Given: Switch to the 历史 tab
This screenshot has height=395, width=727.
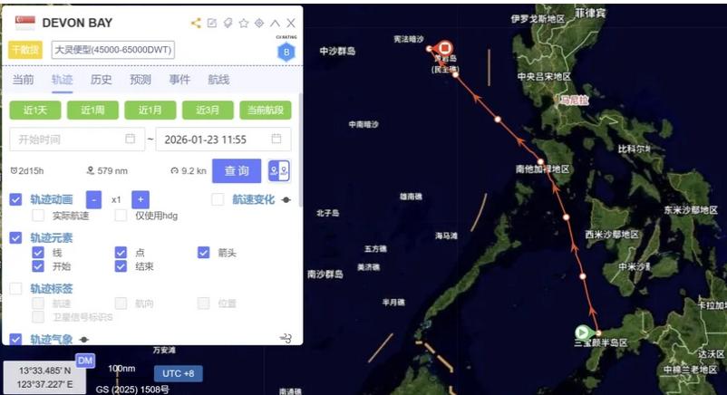Looking at the screenshot, I should pyautogui.click(x=102, y=80).
